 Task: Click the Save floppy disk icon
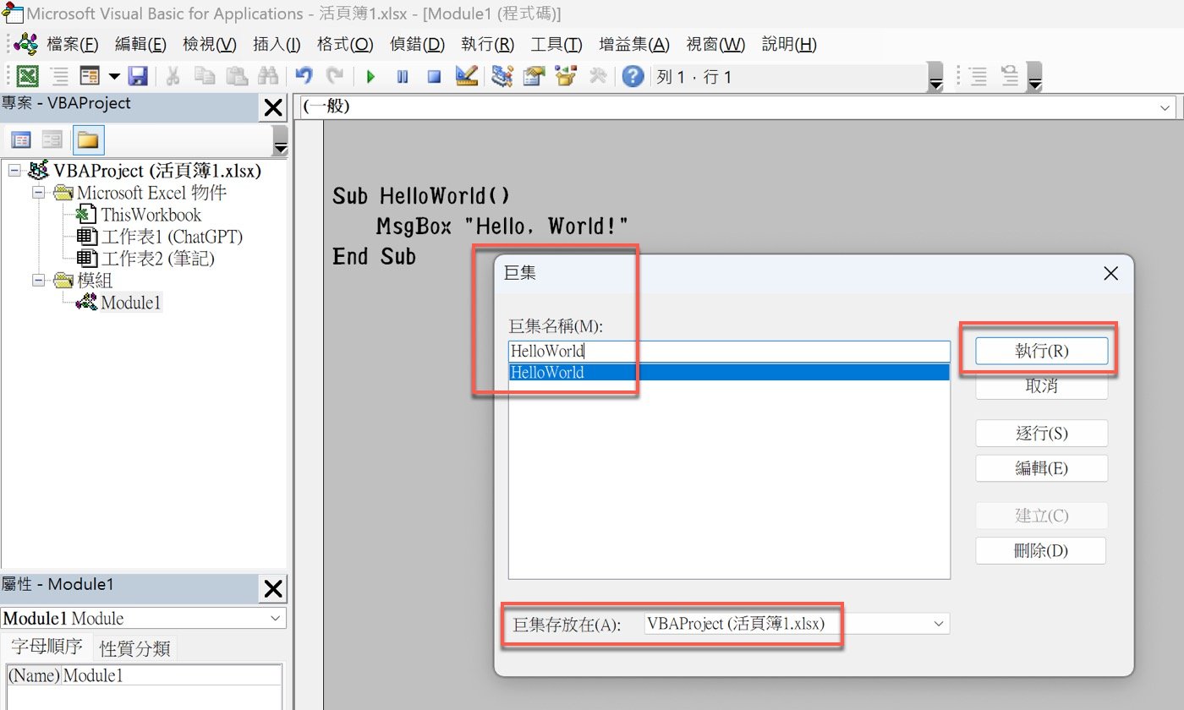(138, 77)
